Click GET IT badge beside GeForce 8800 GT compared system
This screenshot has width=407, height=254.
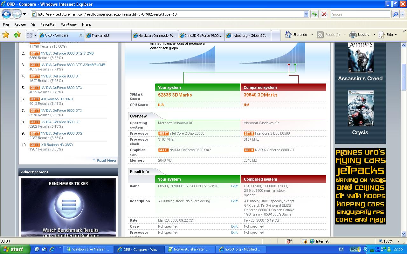(249, 150)
